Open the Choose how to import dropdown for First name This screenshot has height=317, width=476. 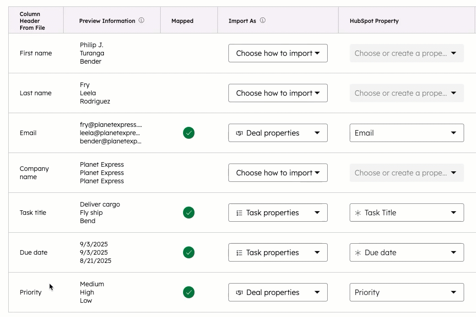[278, 53]
